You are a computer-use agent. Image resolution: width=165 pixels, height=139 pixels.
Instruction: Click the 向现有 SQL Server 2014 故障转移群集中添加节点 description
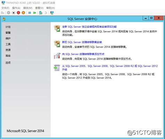(x=97, y=59)
